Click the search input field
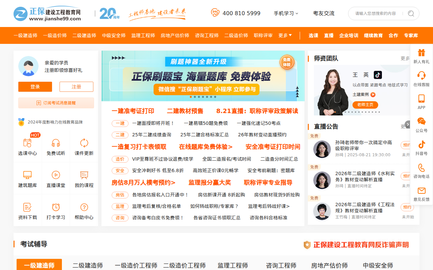433x270 pixels. pos(375,13)
